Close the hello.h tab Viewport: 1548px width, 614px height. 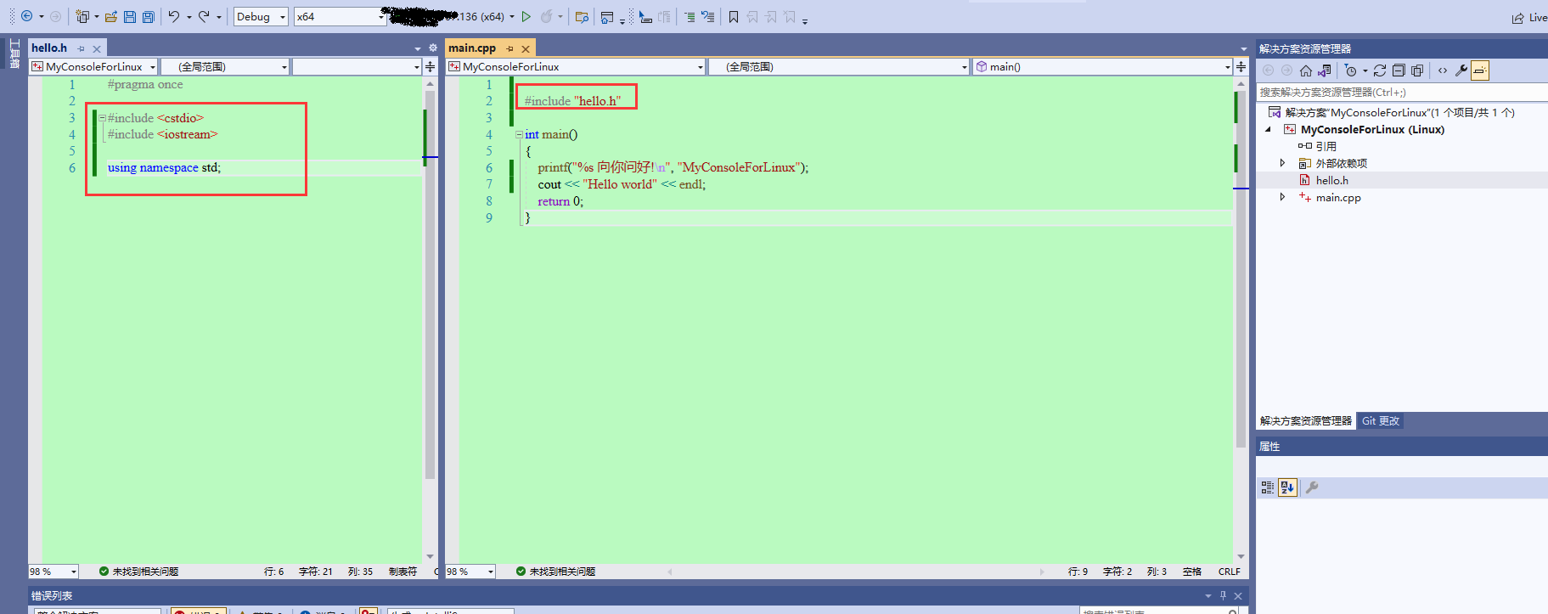pyautogui.click(x=97, y=49)
